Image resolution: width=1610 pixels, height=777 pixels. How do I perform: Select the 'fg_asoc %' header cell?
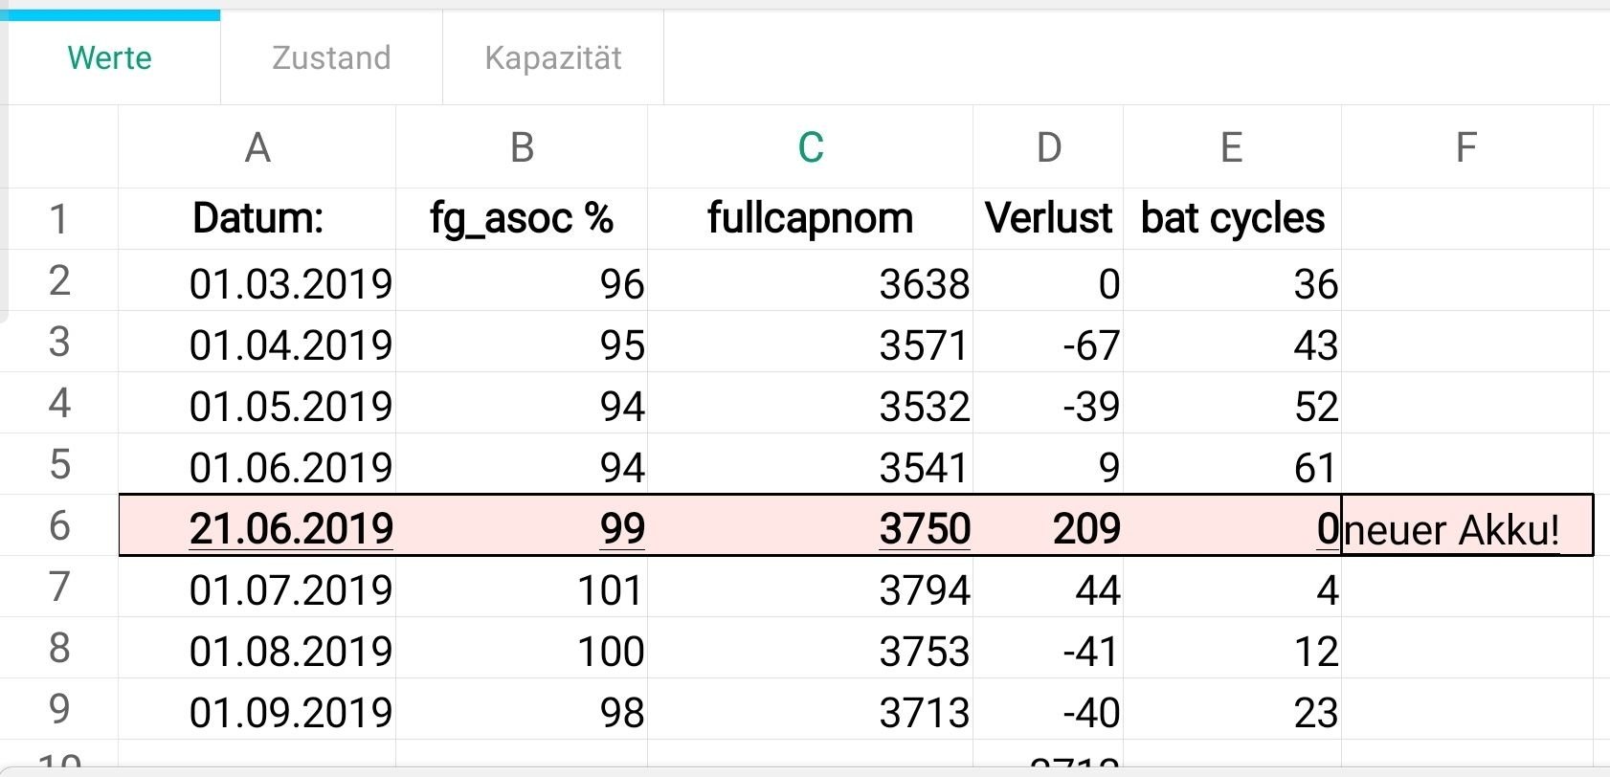pyautogui.click(x=522, y=219)
